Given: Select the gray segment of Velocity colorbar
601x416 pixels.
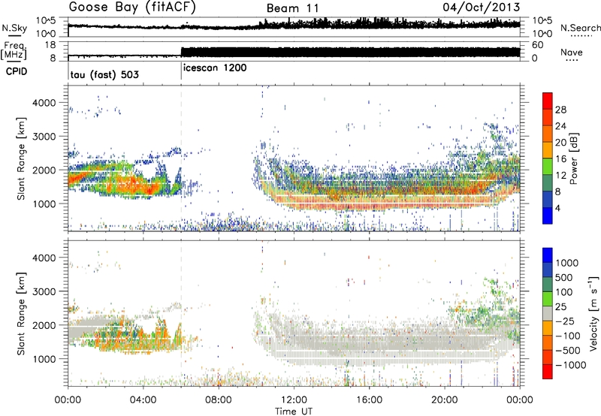Looking at the screenshot, I should click(548, 313).
